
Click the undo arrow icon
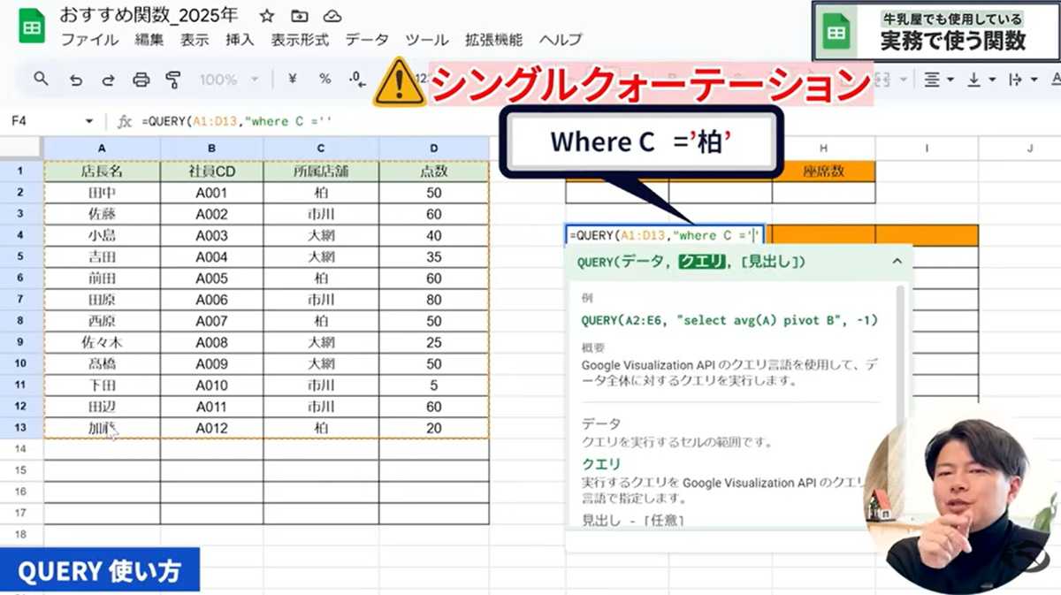pos(76,80)
